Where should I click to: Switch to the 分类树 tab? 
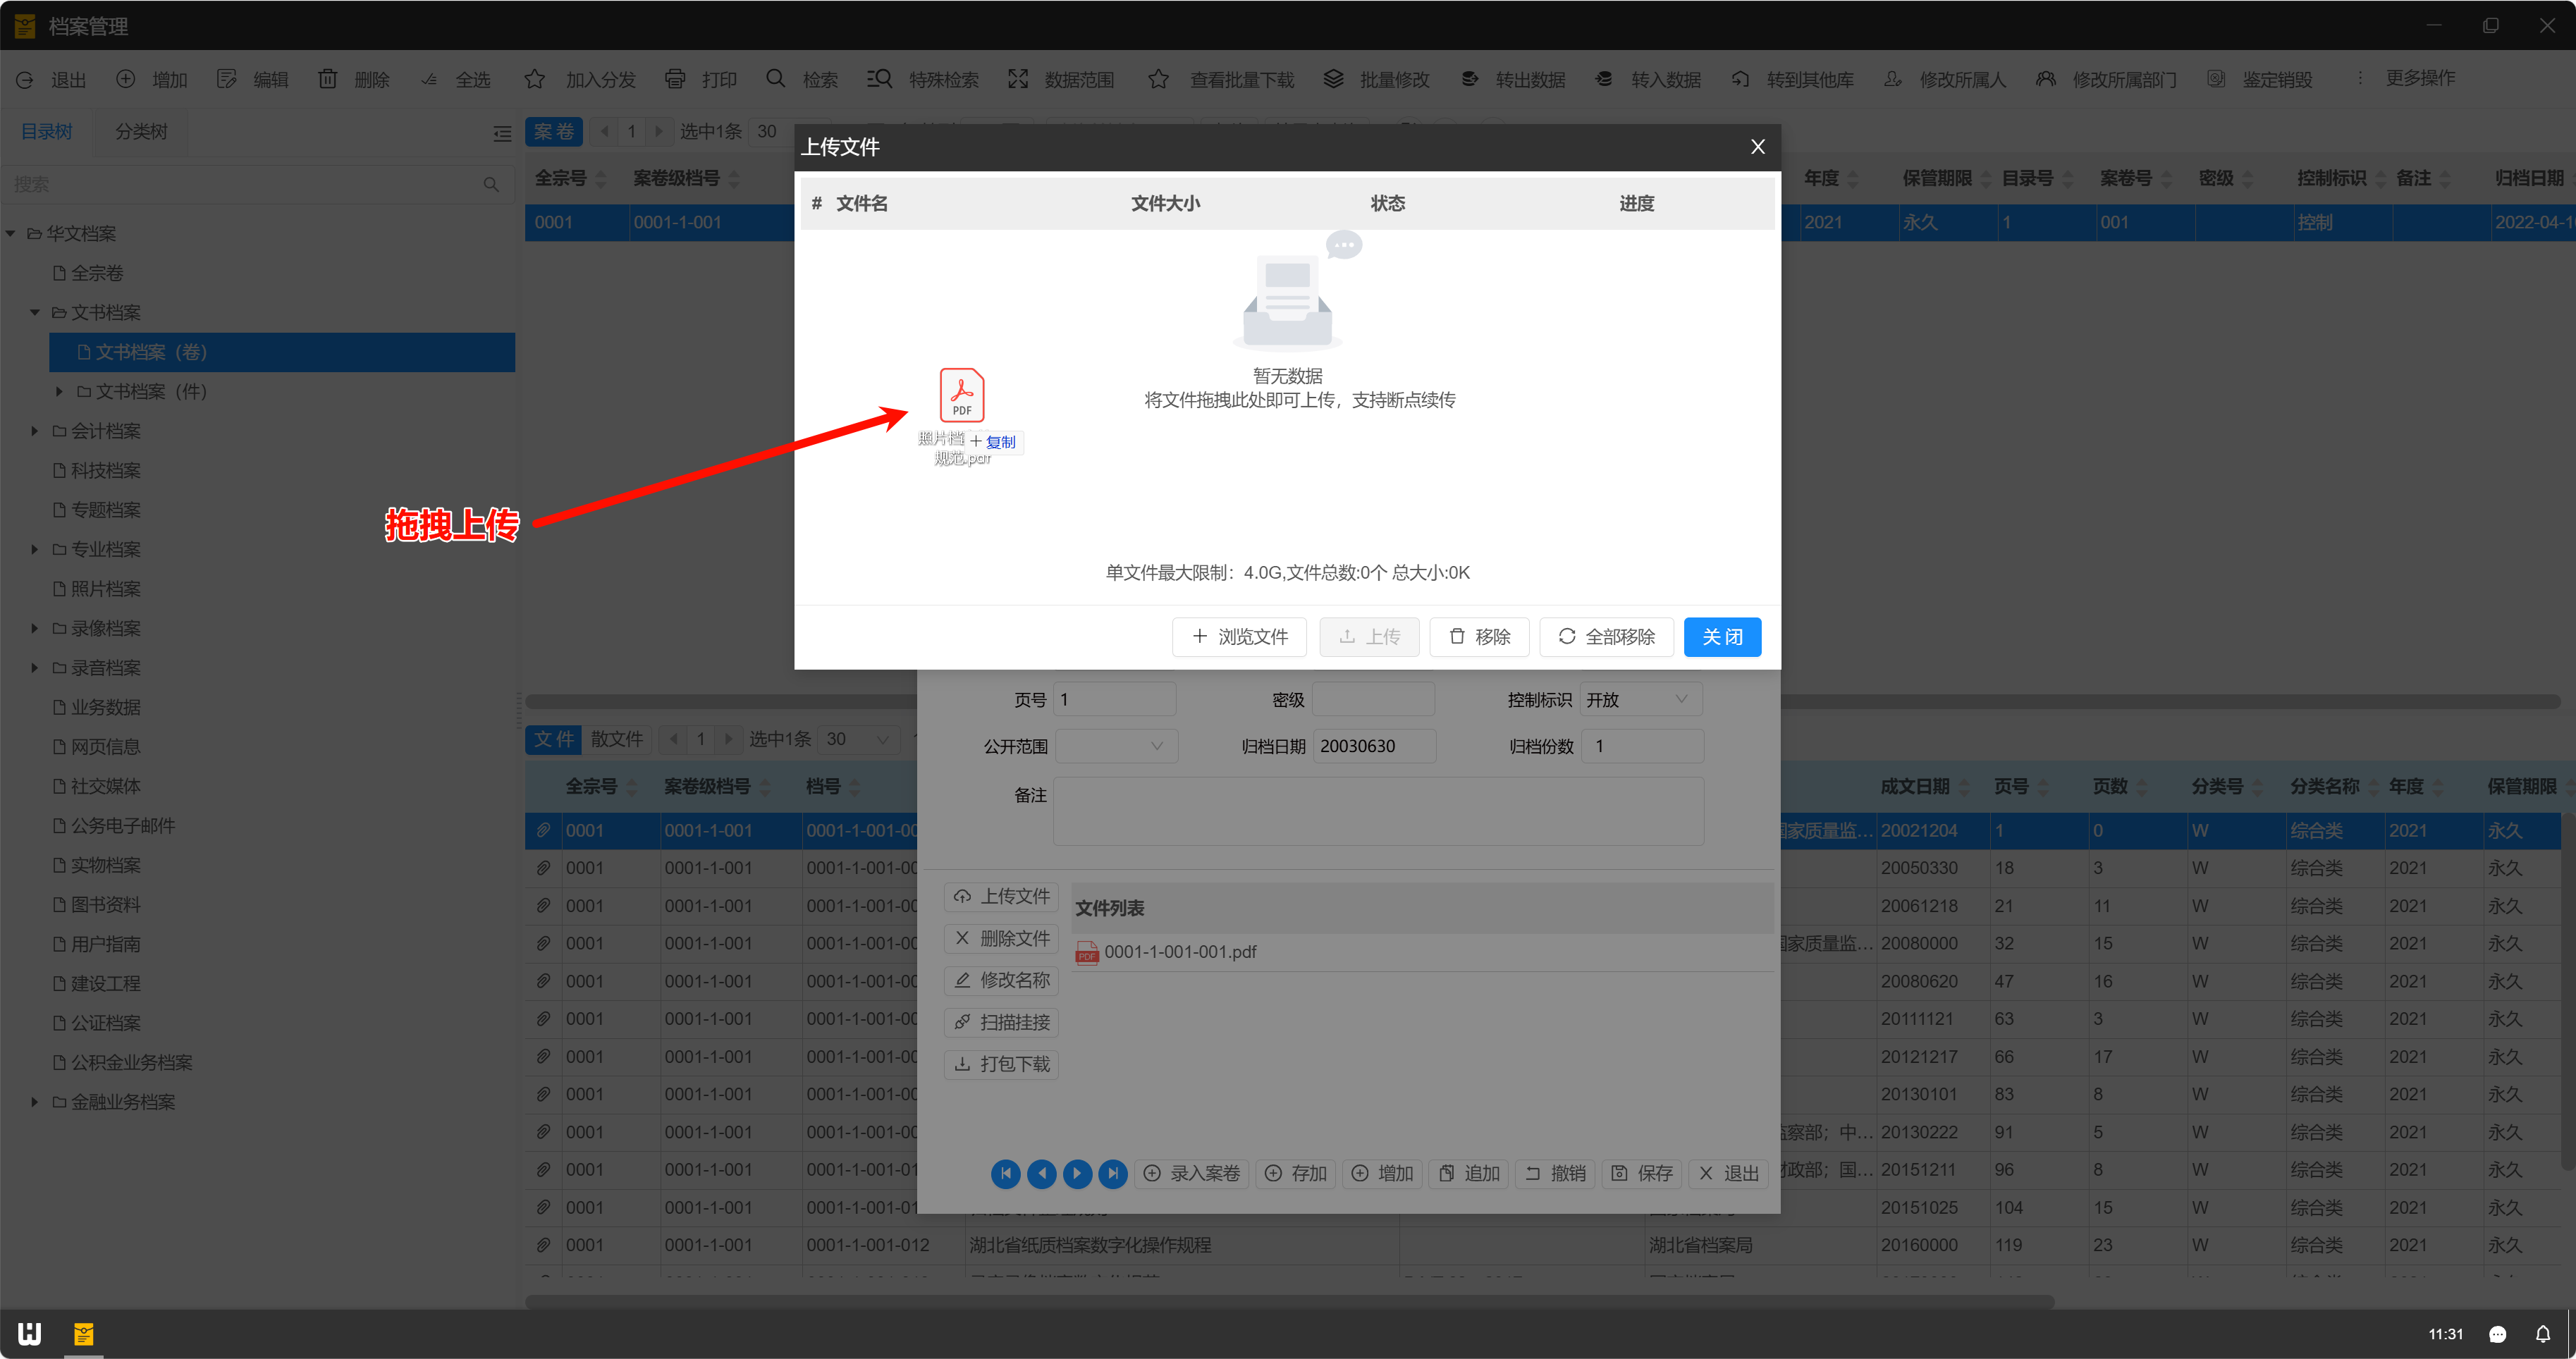pyautogui.click(x=141, y=132)
